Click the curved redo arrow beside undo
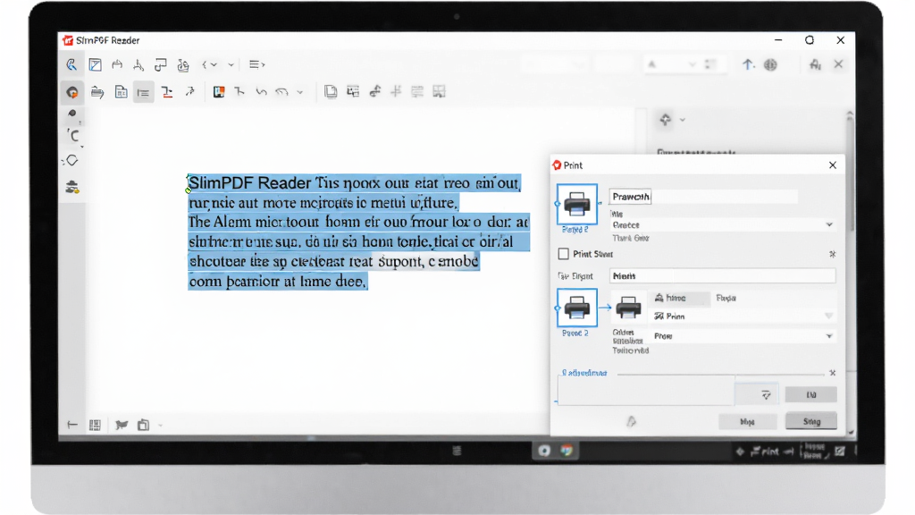 [281, 92]
